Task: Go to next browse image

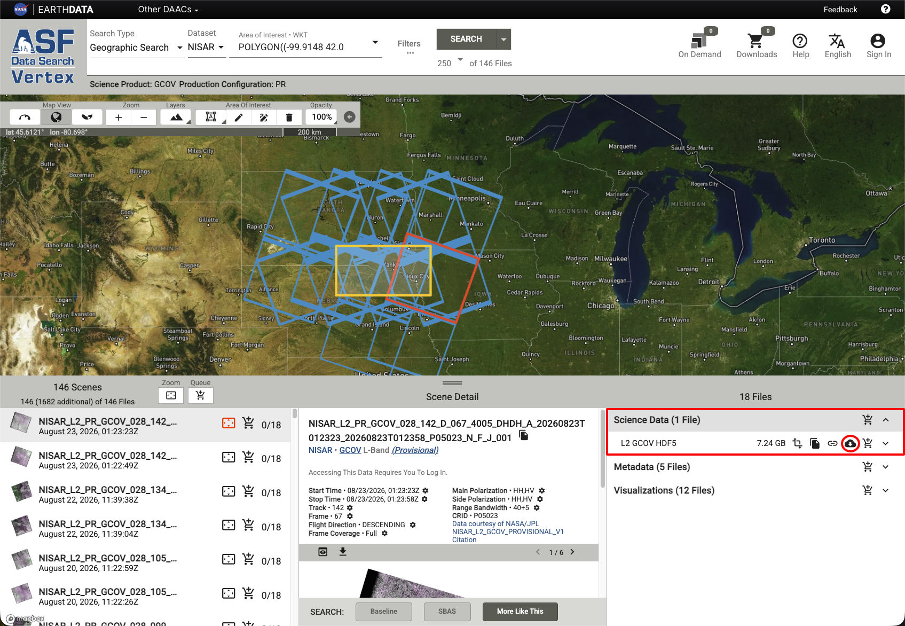Action: 572,552
